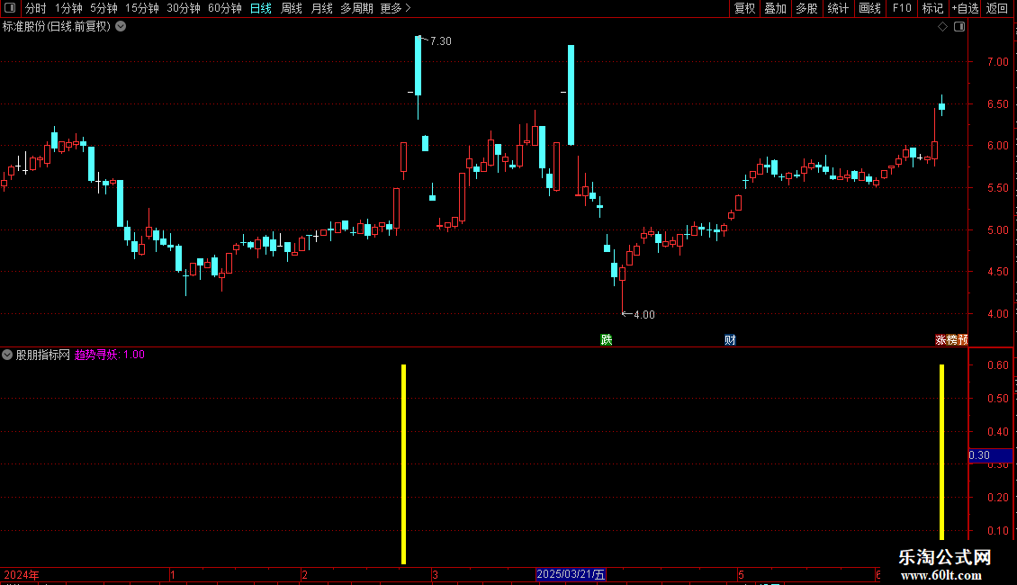Click the first yellow signal bar

pos(403,464)
